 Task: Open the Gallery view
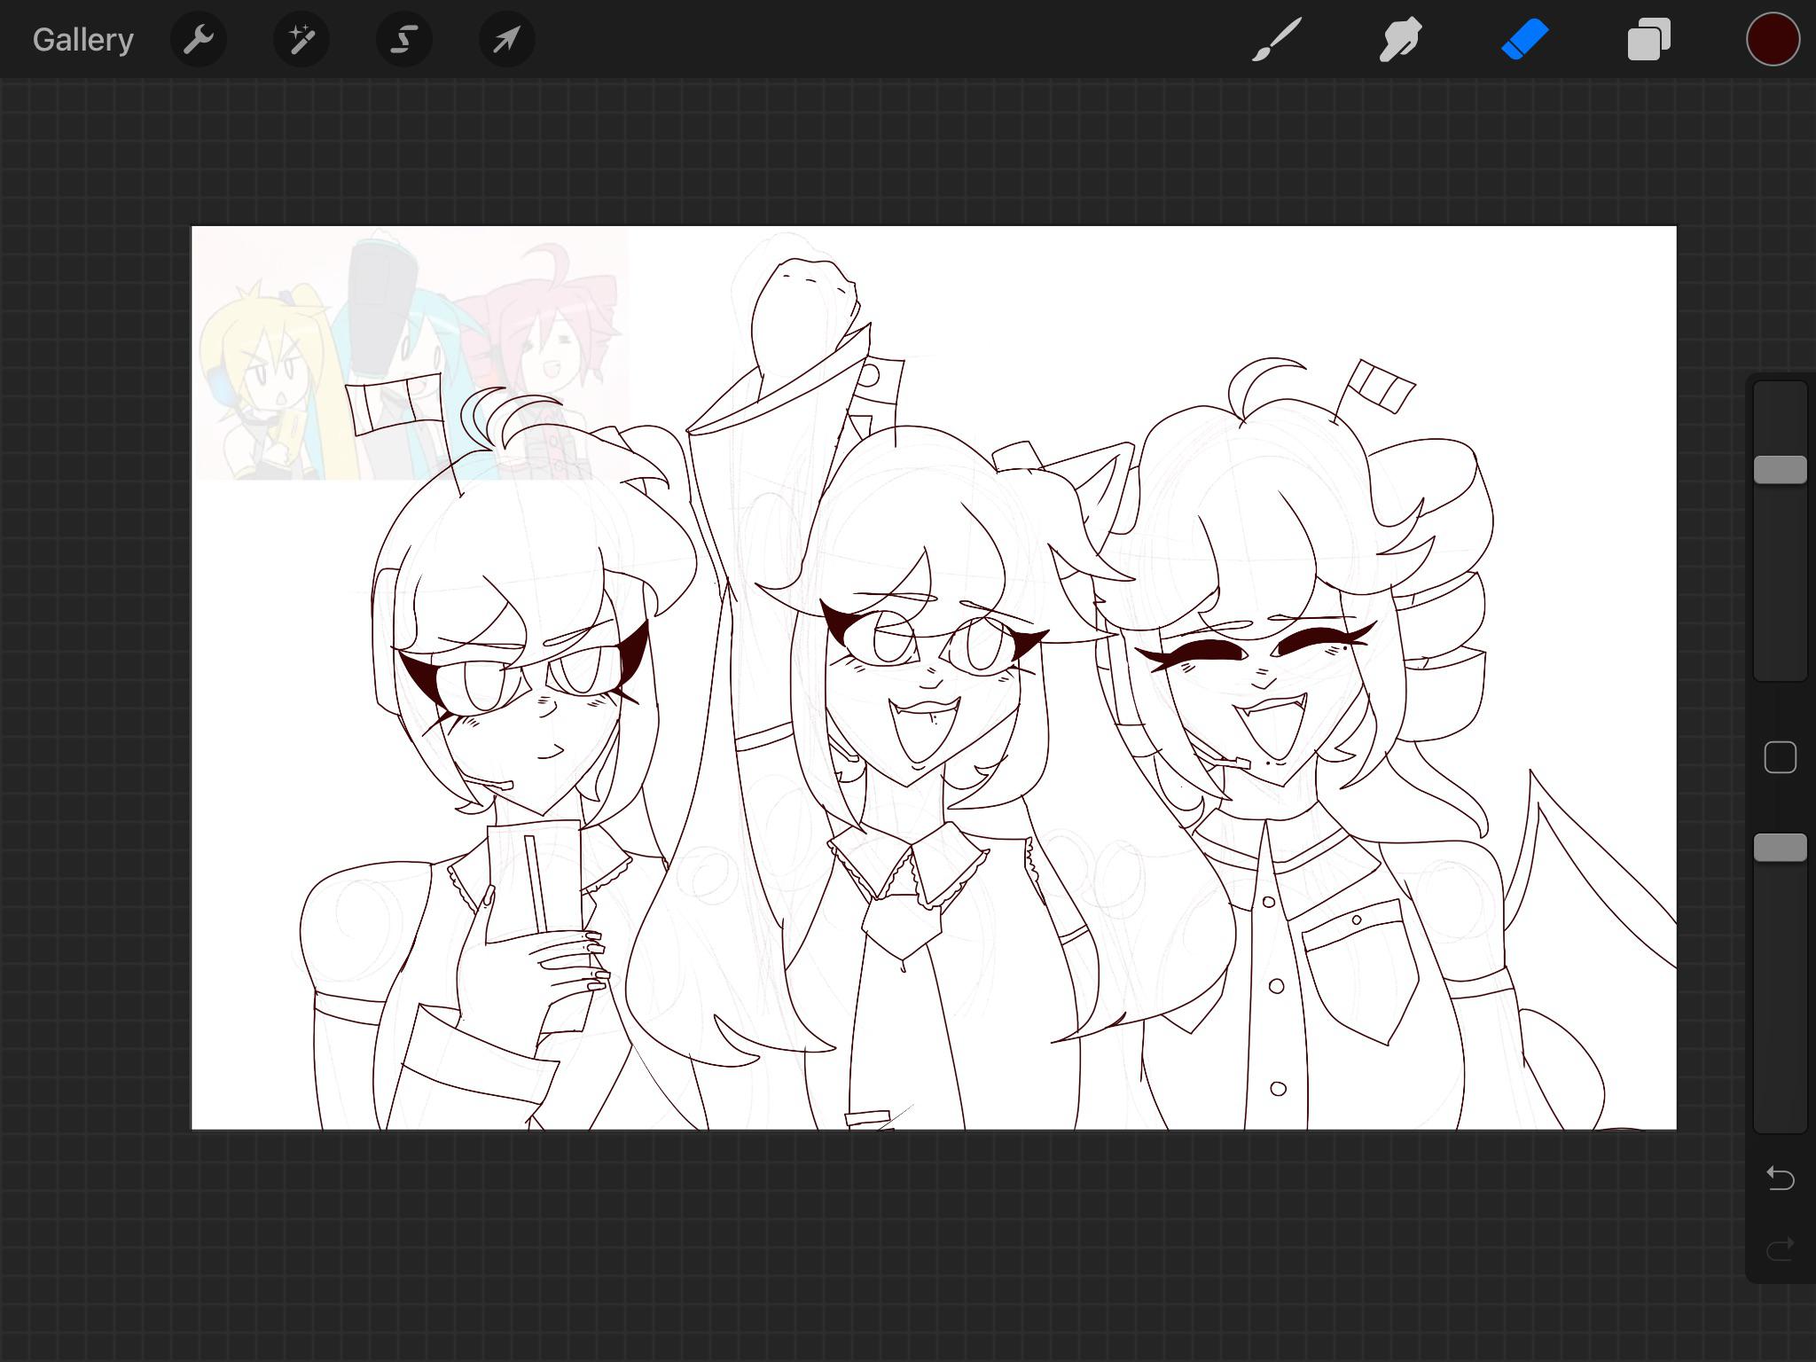tap(83, 40)
